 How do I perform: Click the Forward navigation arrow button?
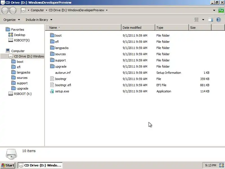(x=13, y=10)
